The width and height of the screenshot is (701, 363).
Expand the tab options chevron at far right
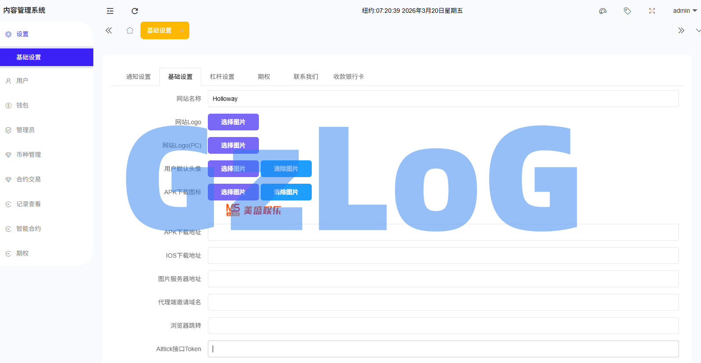698,30
